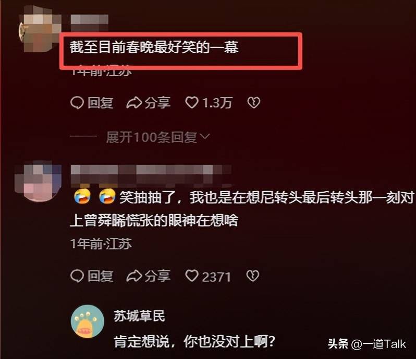
Task: Tap the 苏城草民 username
Action: pyautogui.click(x=140, y=316)
